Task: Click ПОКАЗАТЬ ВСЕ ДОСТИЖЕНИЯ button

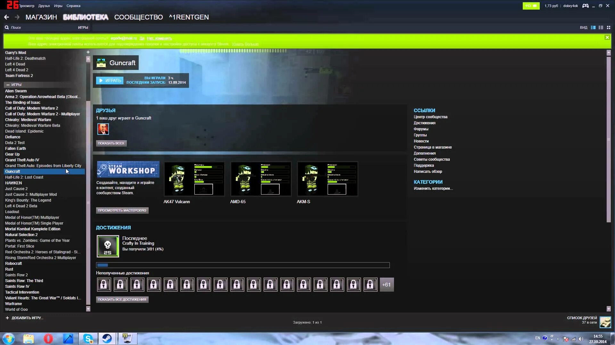Action: [122, 299]
